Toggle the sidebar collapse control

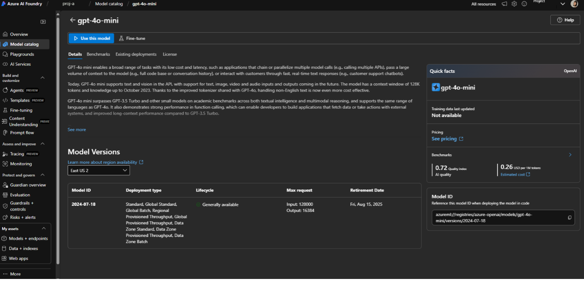(43, 22)
